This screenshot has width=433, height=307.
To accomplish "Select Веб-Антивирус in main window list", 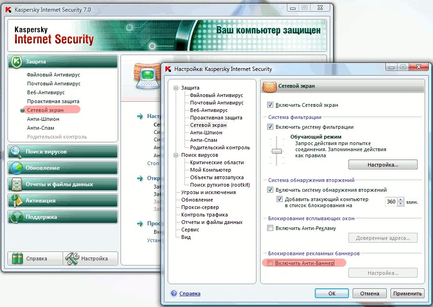I will pos(46,92).
